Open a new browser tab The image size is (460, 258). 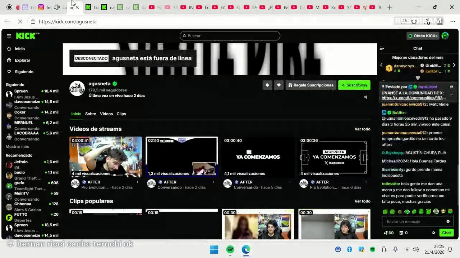pos(390,7)
